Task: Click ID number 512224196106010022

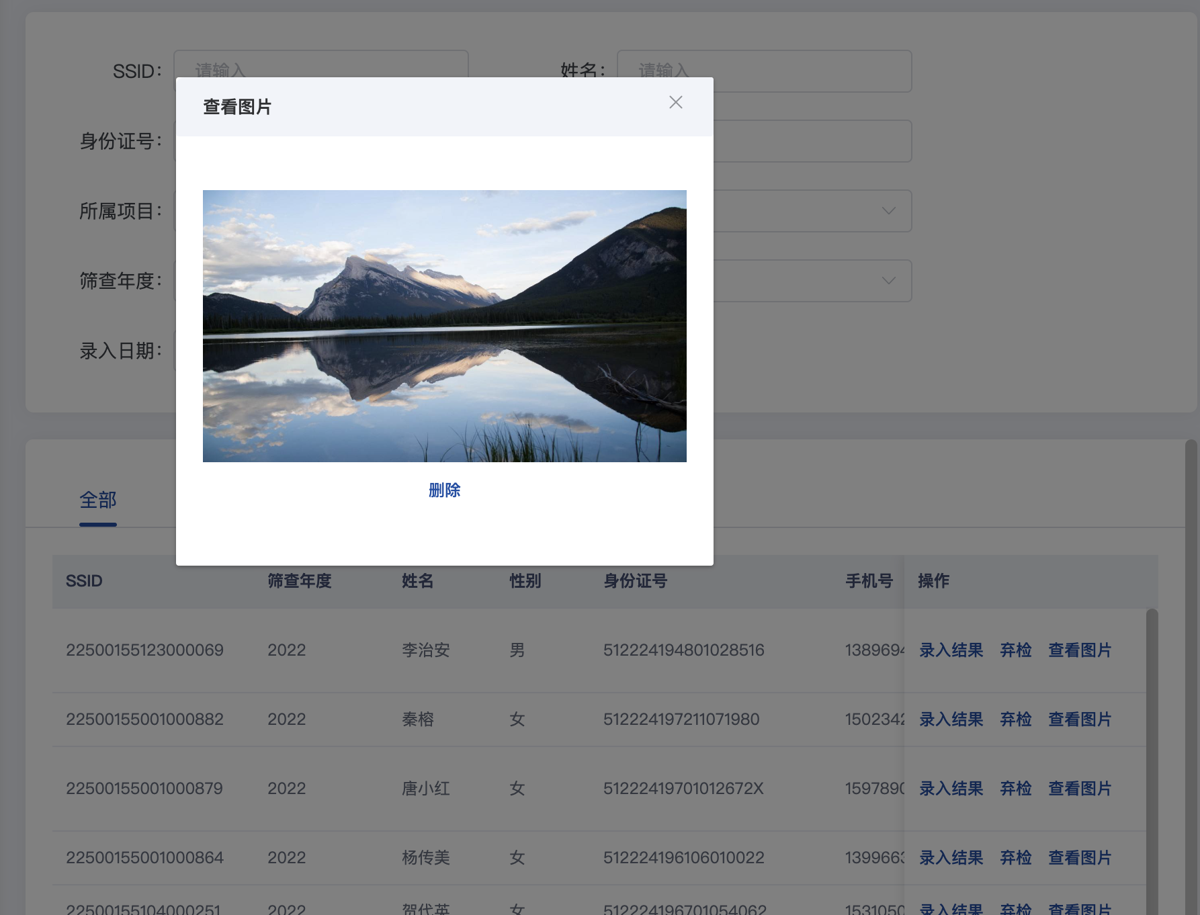Action: [684, 858]
